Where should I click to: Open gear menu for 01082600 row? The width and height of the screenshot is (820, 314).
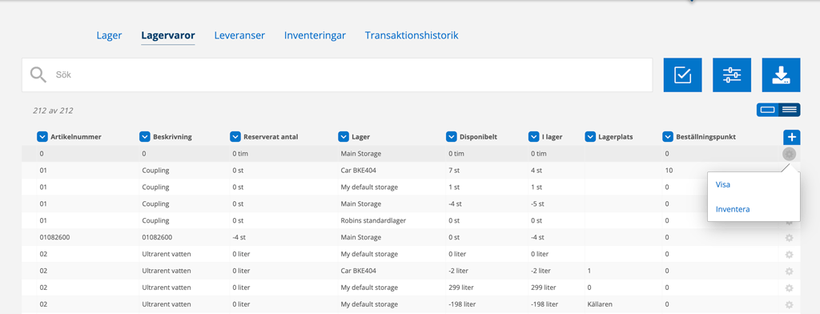click(789, 238)
